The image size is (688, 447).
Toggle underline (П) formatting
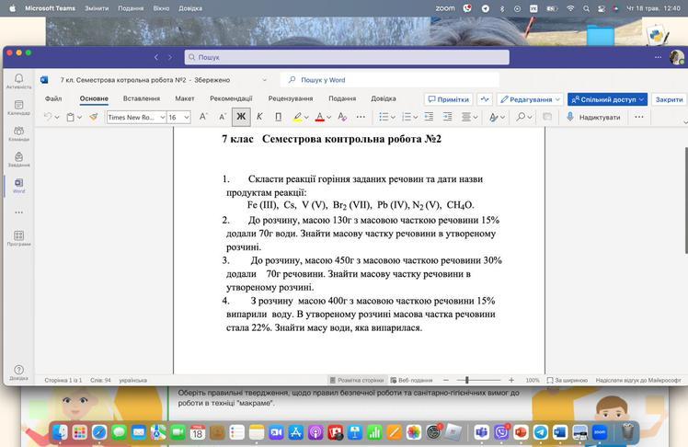coord(278,117)
